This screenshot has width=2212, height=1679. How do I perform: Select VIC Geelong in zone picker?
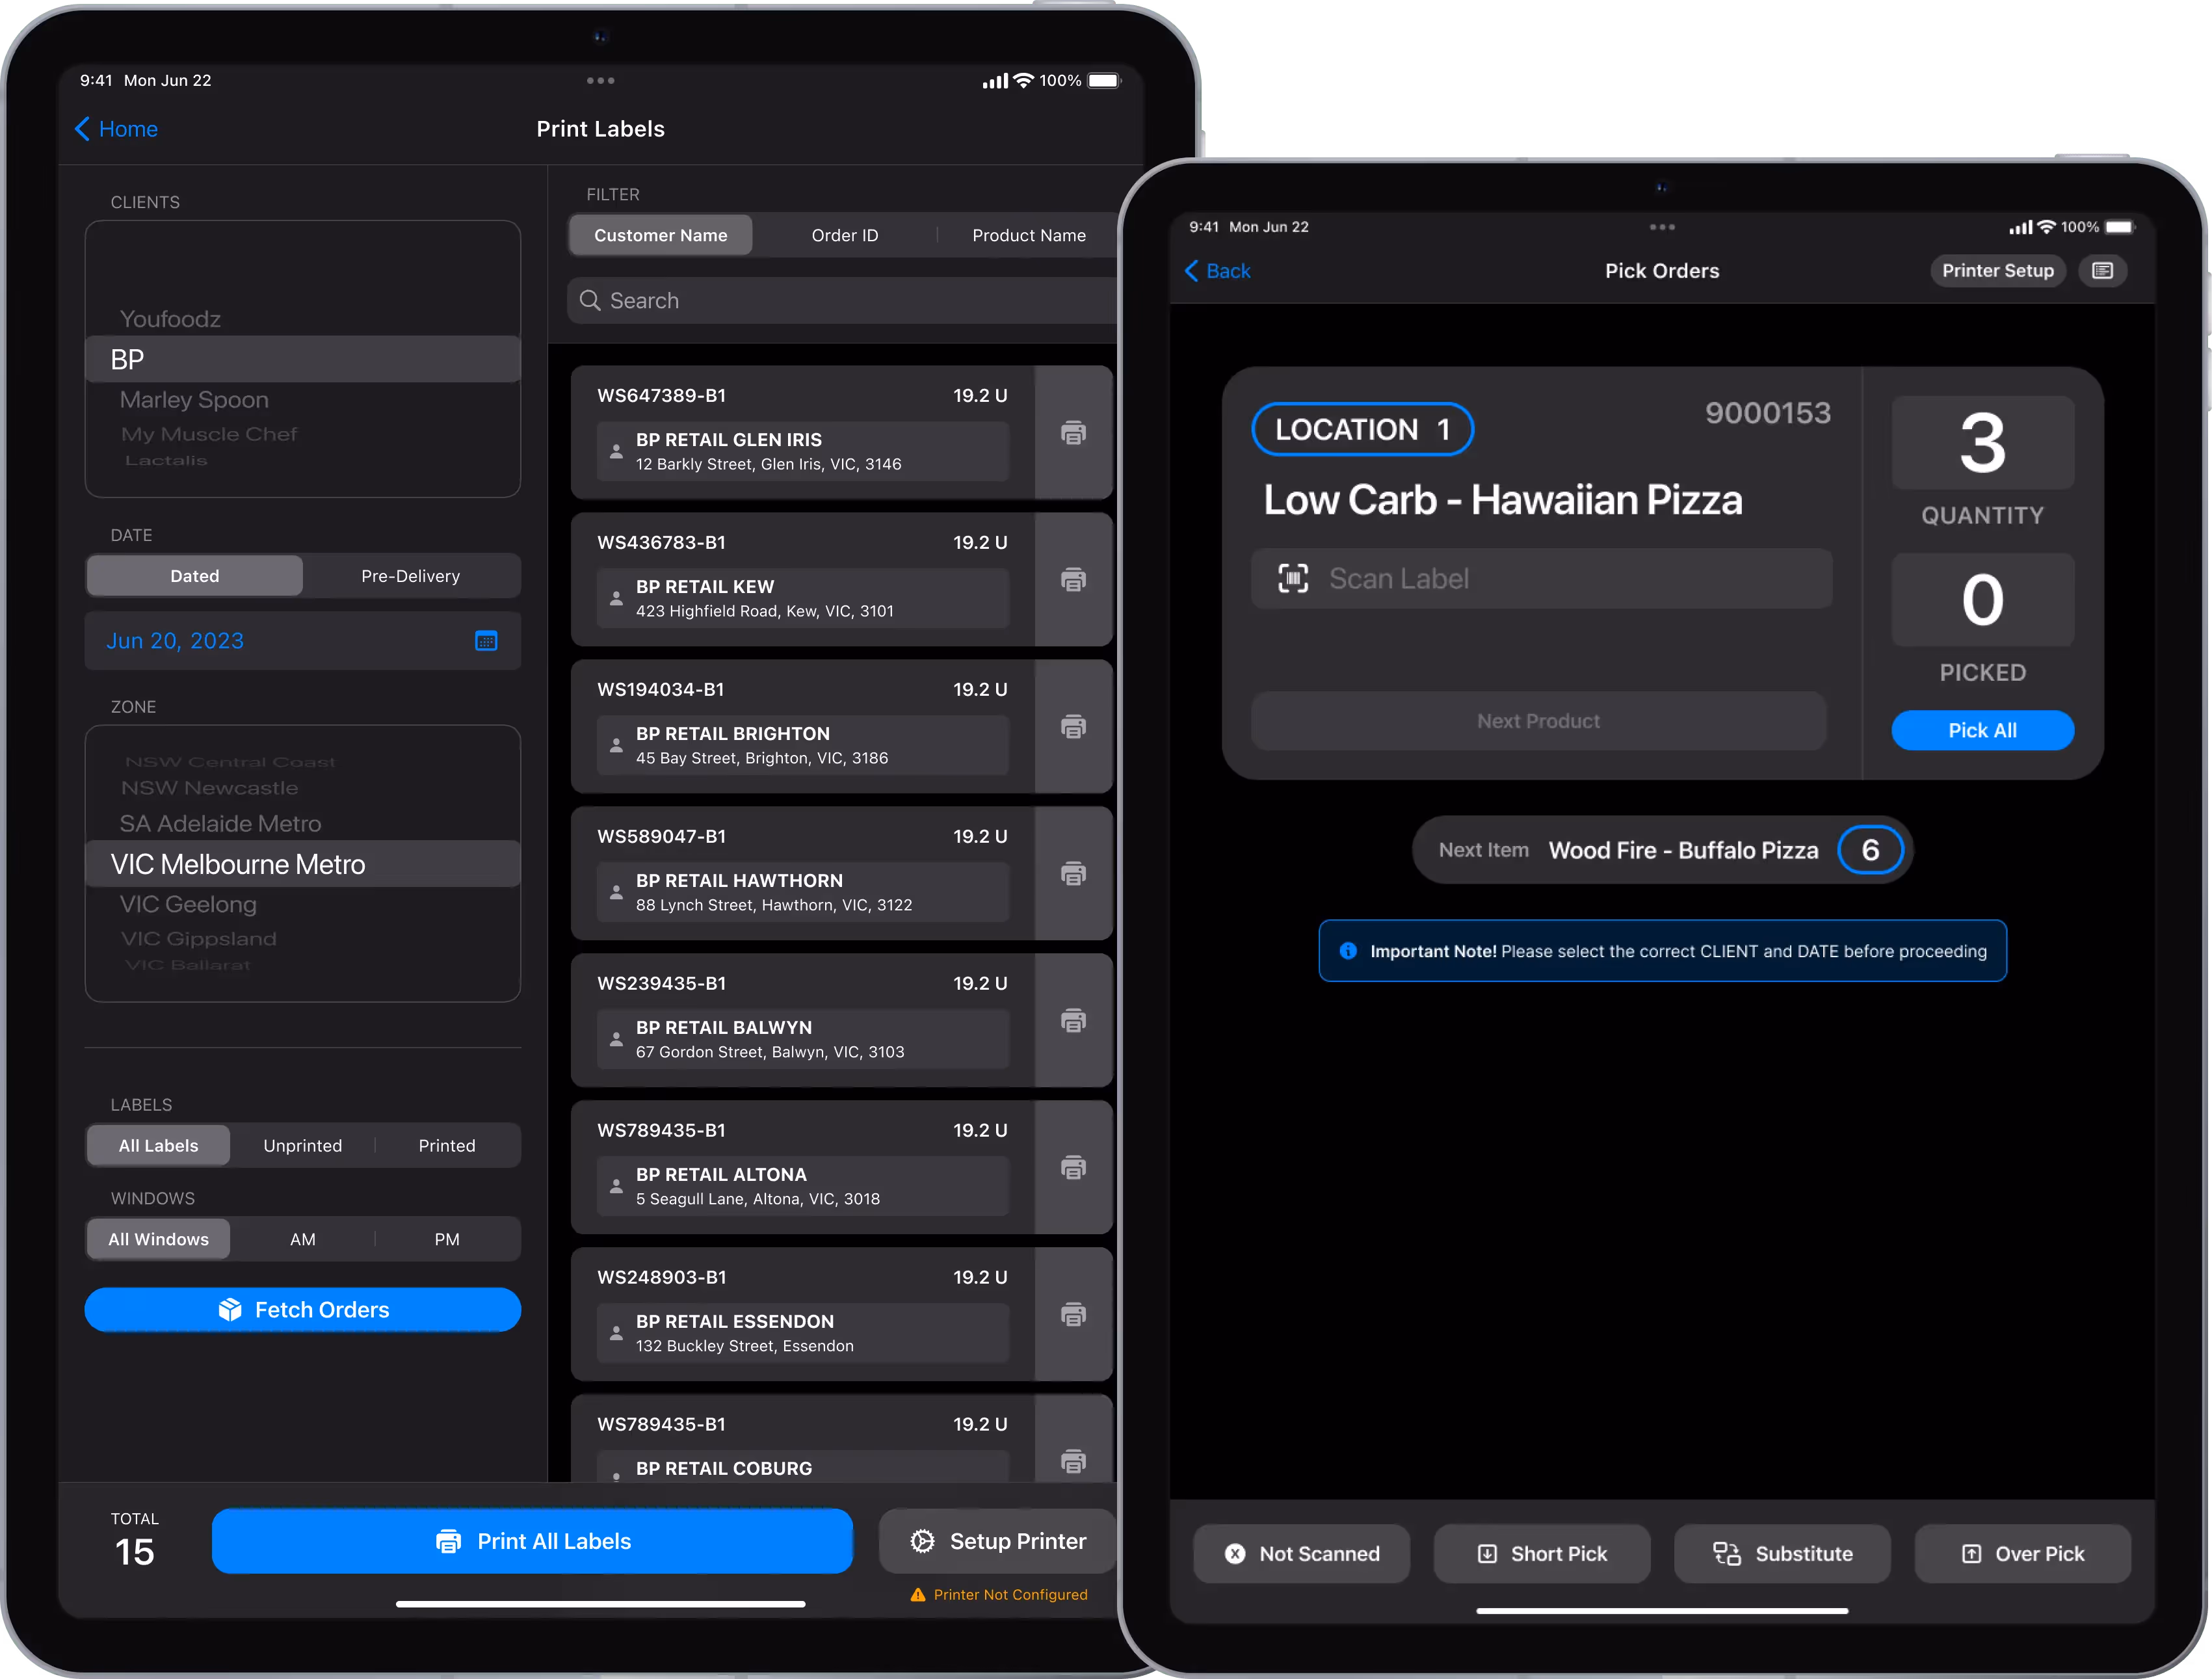188,904
